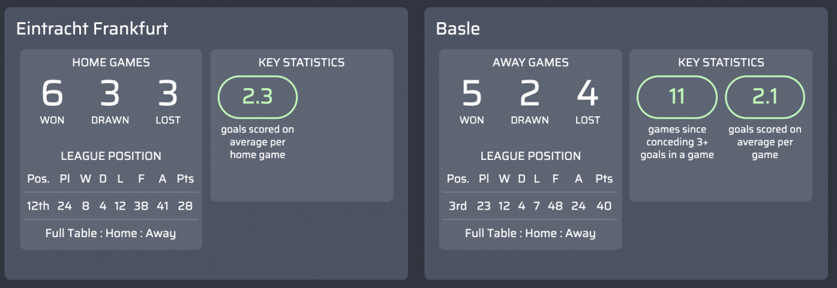Open Basle's Full Table link

[x=490, y=233]
